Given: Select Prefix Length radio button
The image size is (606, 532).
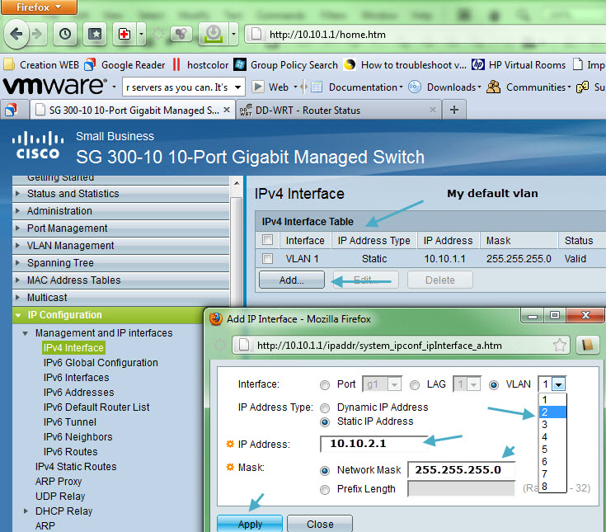Looking at the screenshot, I should (325, 490).
